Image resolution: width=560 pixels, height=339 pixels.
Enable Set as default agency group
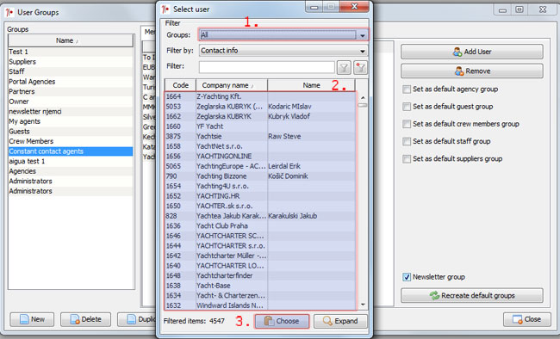[x=407, y=89]
